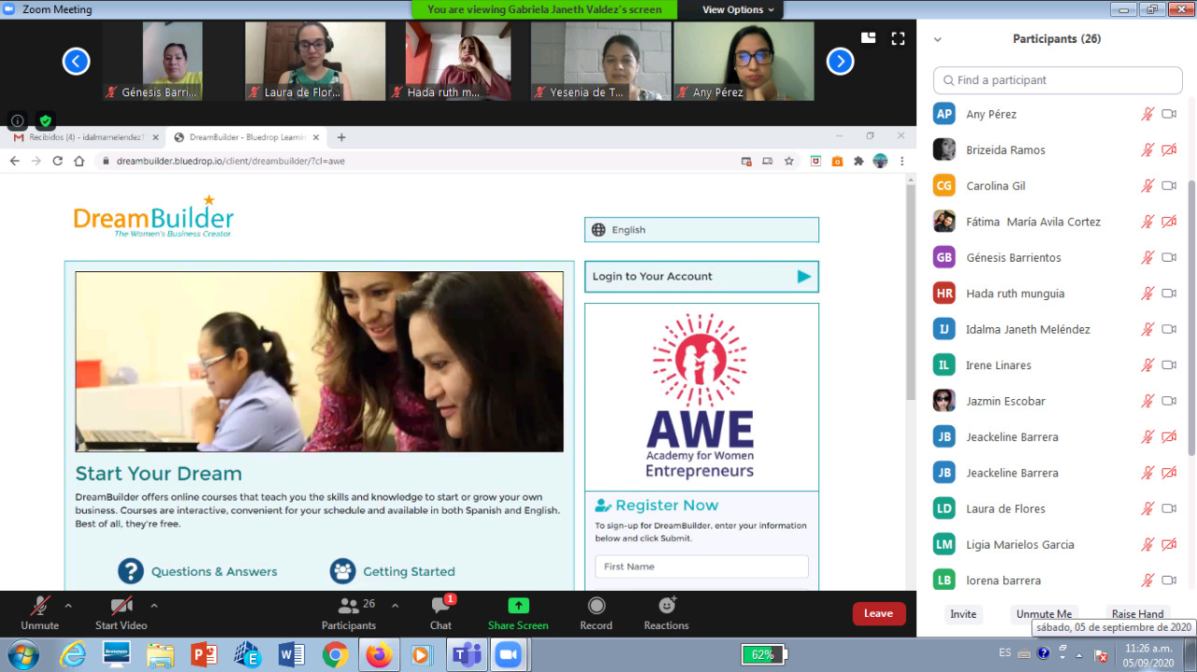Open Google Chrome from the taskbar
The width and height of the screenshot is (1197, 672).
point(336,654)
